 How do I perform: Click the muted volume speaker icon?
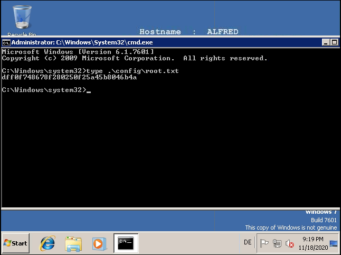[x=289, y=243]
